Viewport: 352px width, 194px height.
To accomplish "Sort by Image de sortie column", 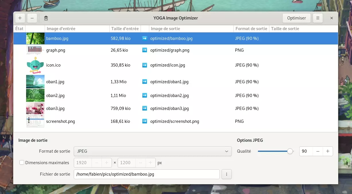I will tap(191, 29).
